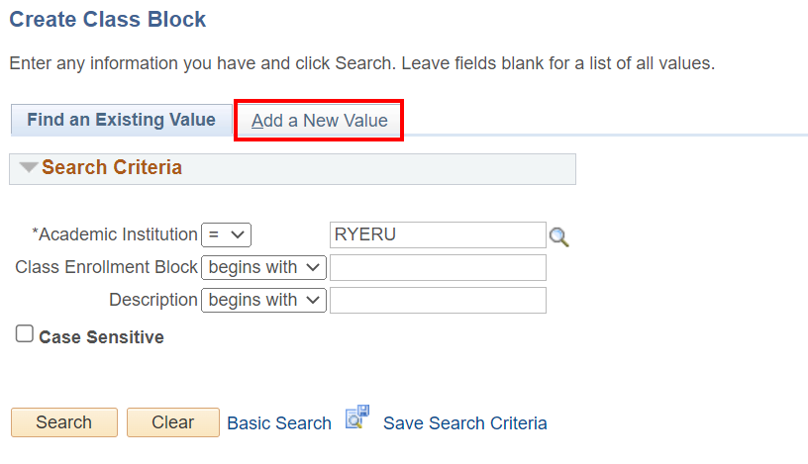Open Class Enrollment Block 'begins with' dropdown

263,267
